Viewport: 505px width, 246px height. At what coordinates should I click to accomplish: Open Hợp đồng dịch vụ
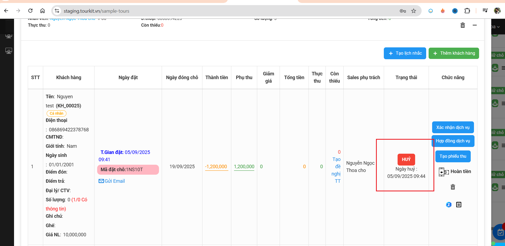(453, 141)
